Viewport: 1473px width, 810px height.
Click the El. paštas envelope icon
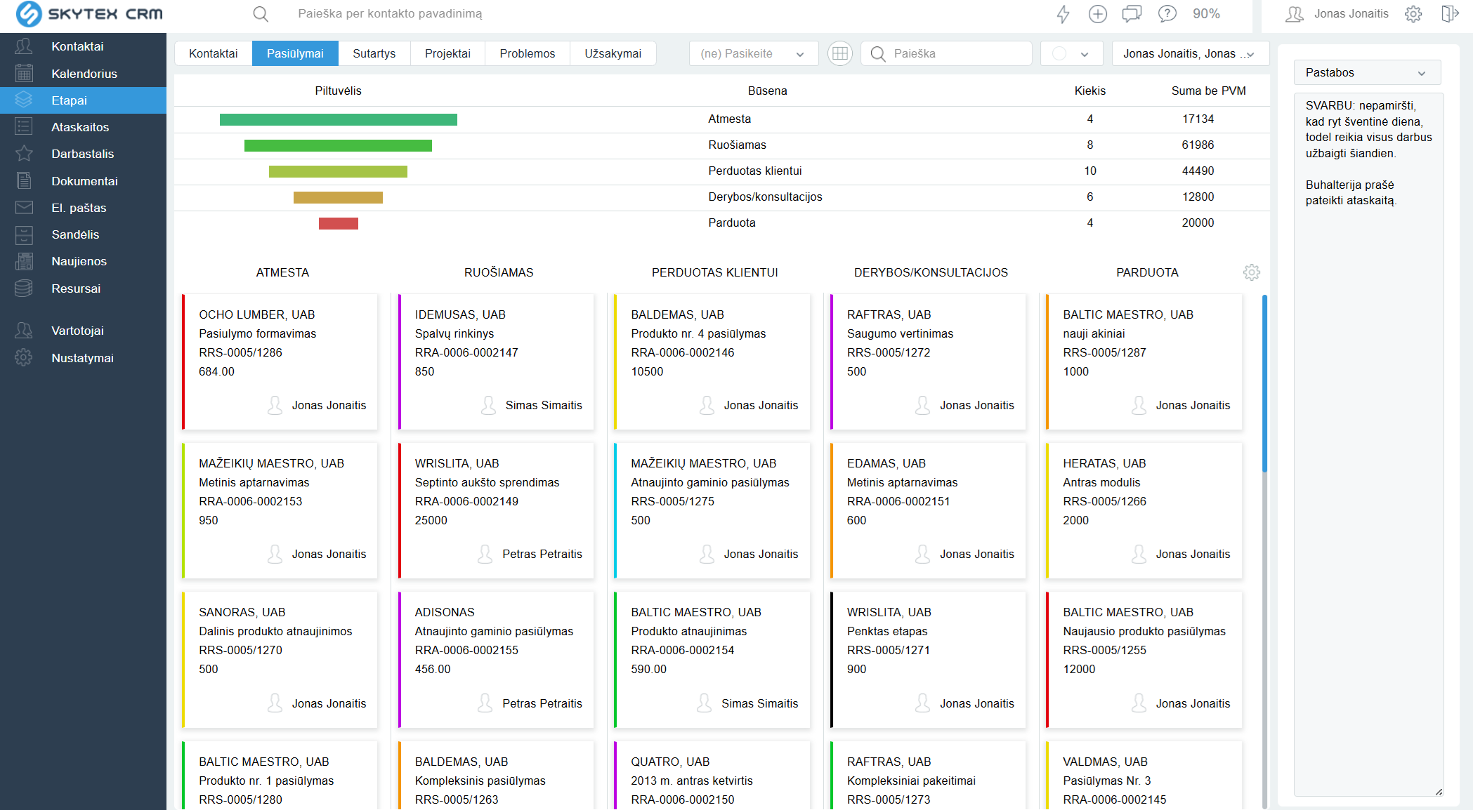pos(24,208)
